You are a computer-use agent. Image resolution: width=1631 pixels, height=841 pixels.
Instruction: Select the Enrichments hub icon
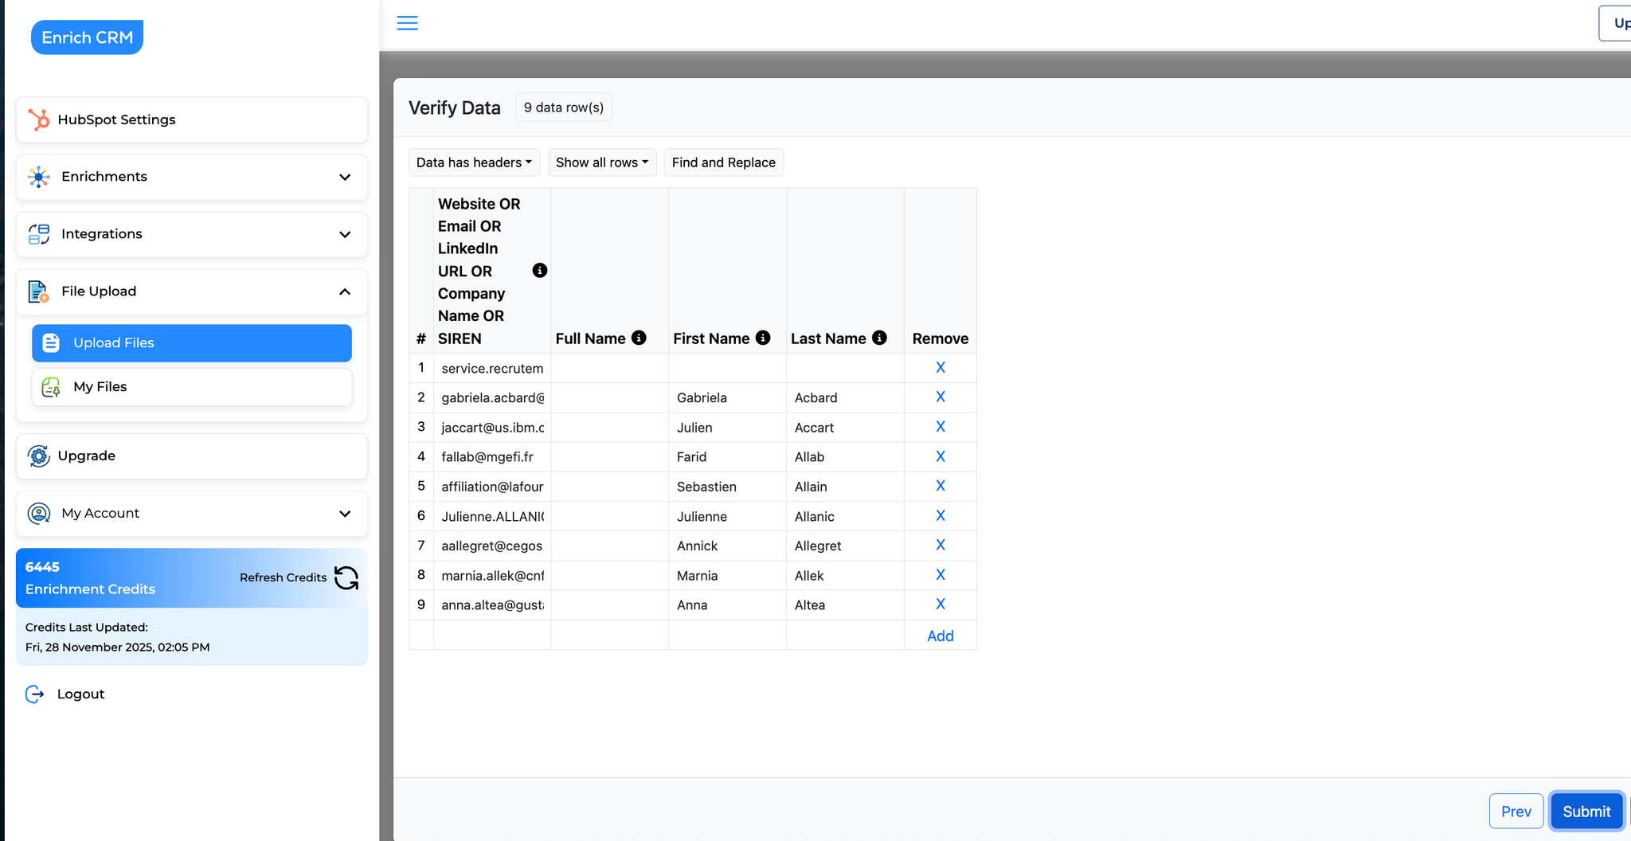tap(37, 177)
